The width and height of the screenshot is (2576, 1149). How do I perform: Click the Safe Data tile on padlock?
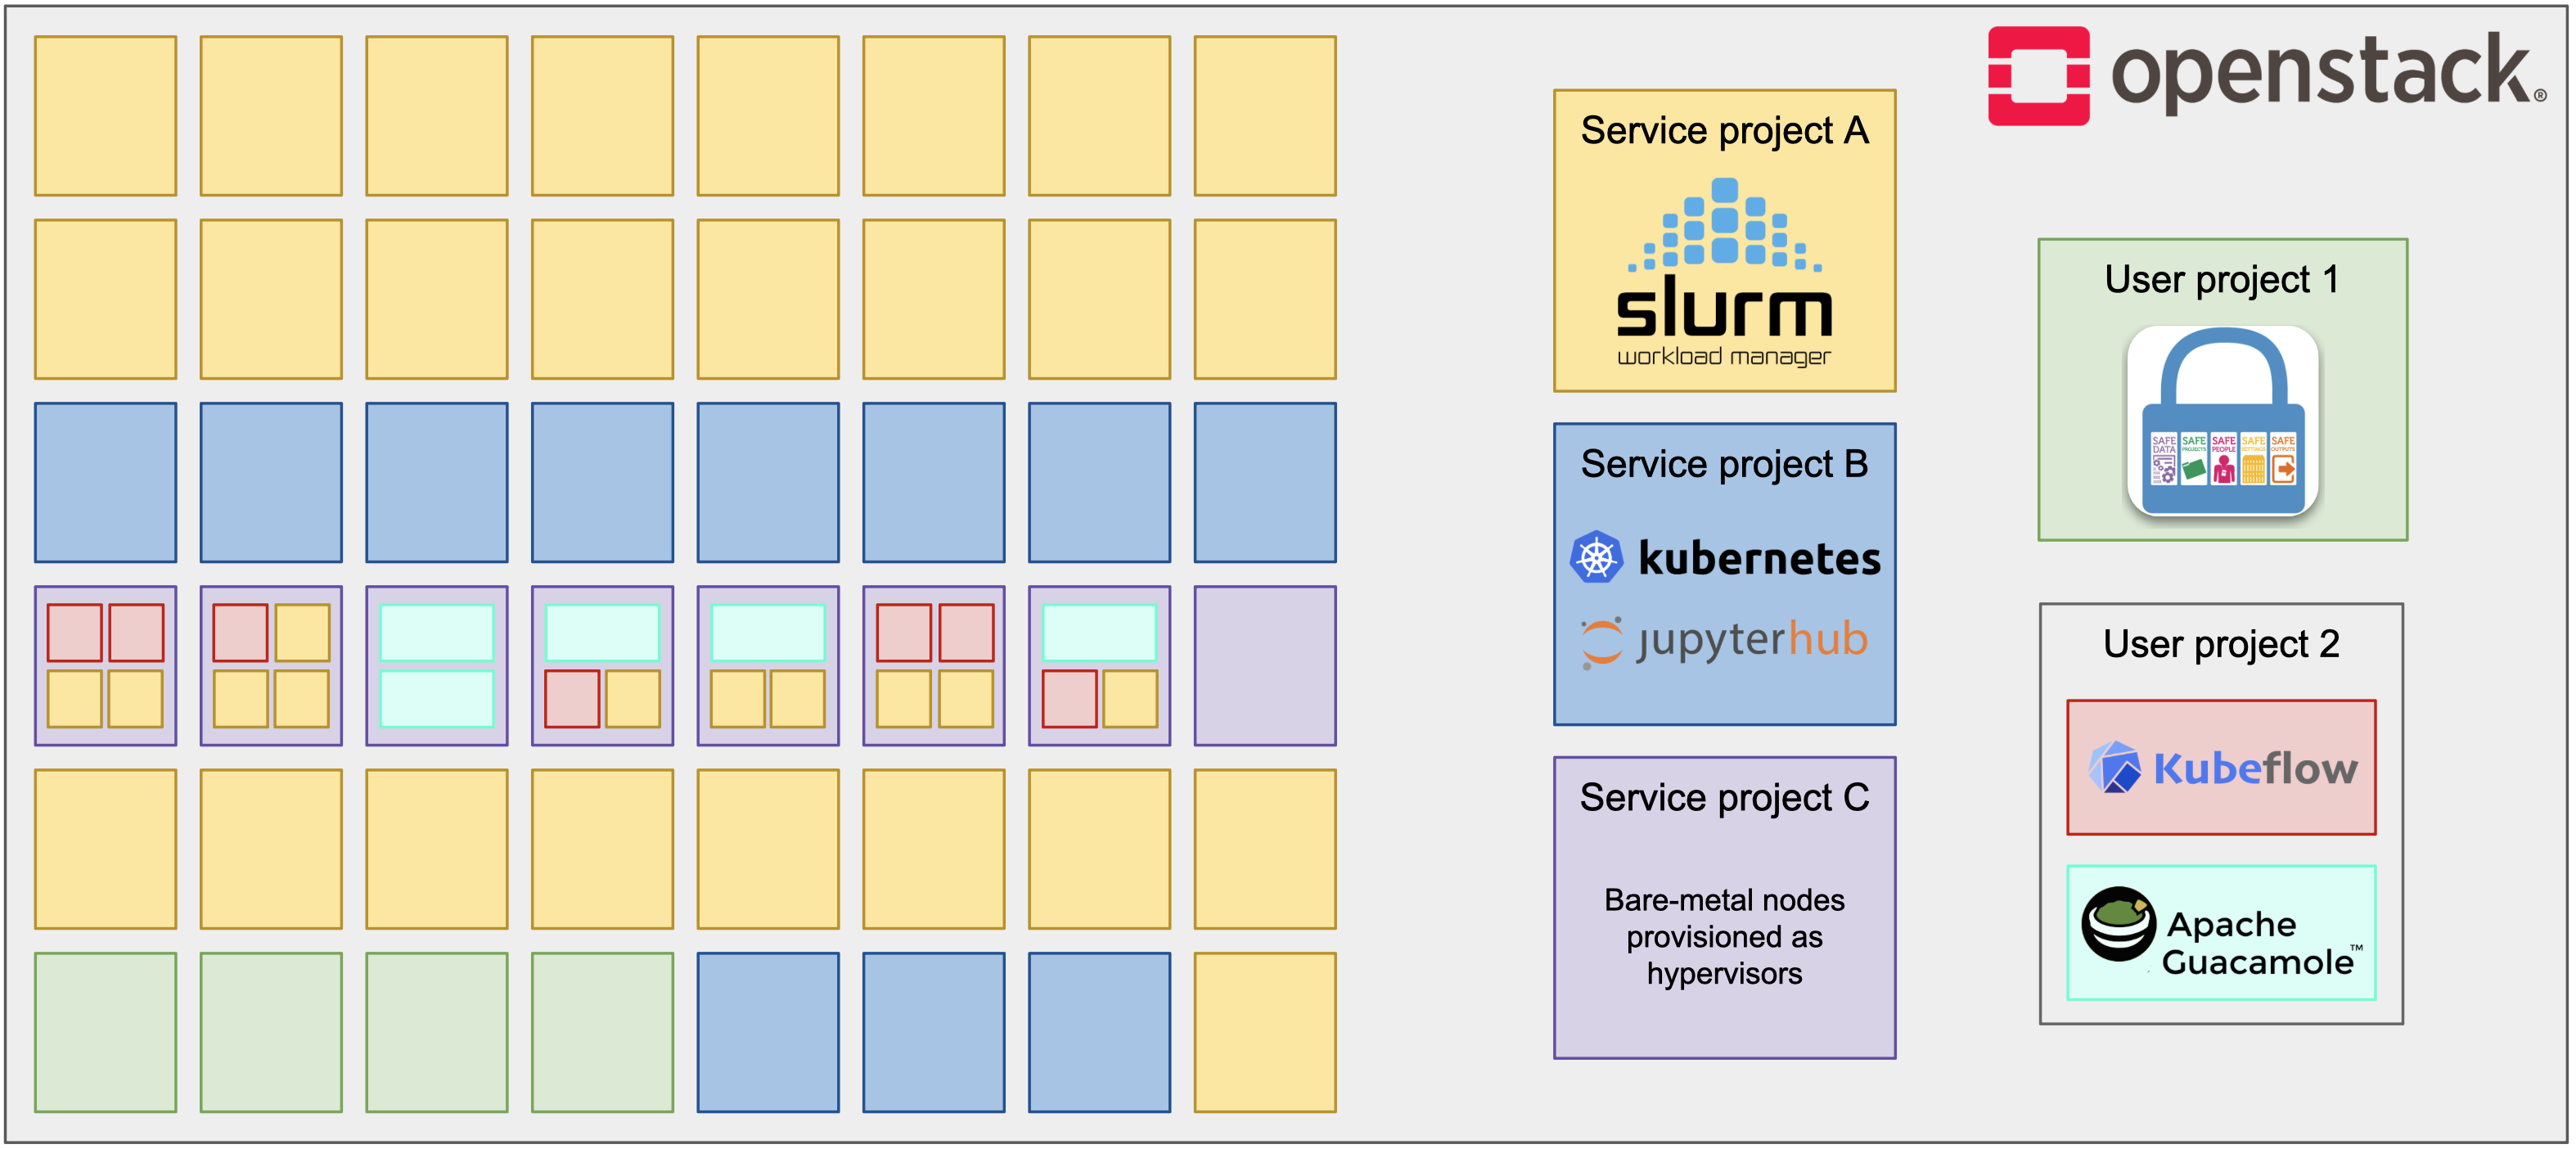[2163, 459]
